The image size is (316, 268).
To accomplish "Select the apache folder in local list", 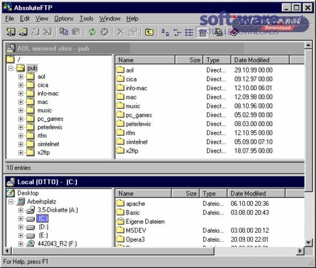I will (x=135, y=204).
